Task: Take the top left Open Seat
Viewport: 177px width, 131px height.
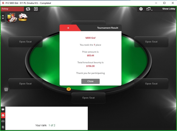Action: pyautogui.click(x=26, y=42)
